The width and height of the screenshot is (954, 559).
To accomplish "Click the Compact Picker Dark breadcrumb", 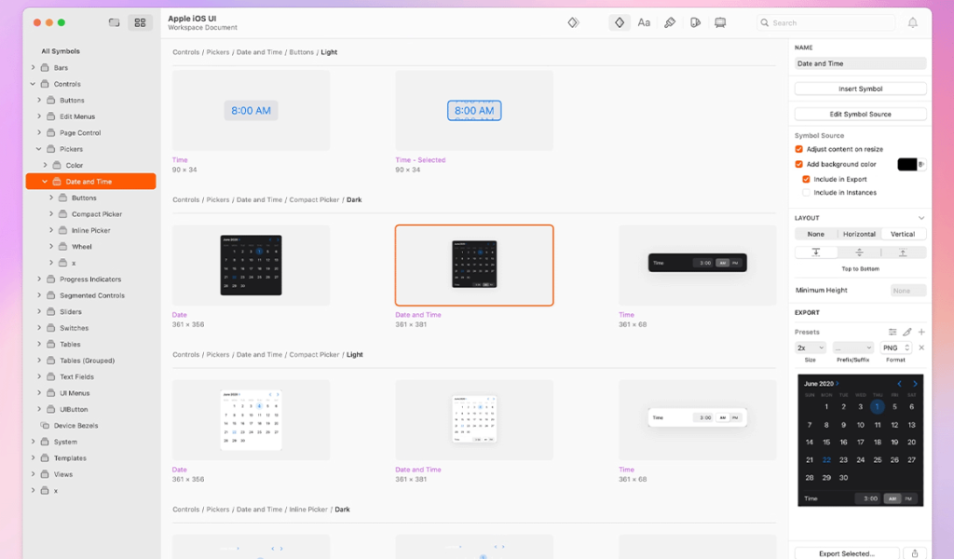I will click(x=354, y=200).
